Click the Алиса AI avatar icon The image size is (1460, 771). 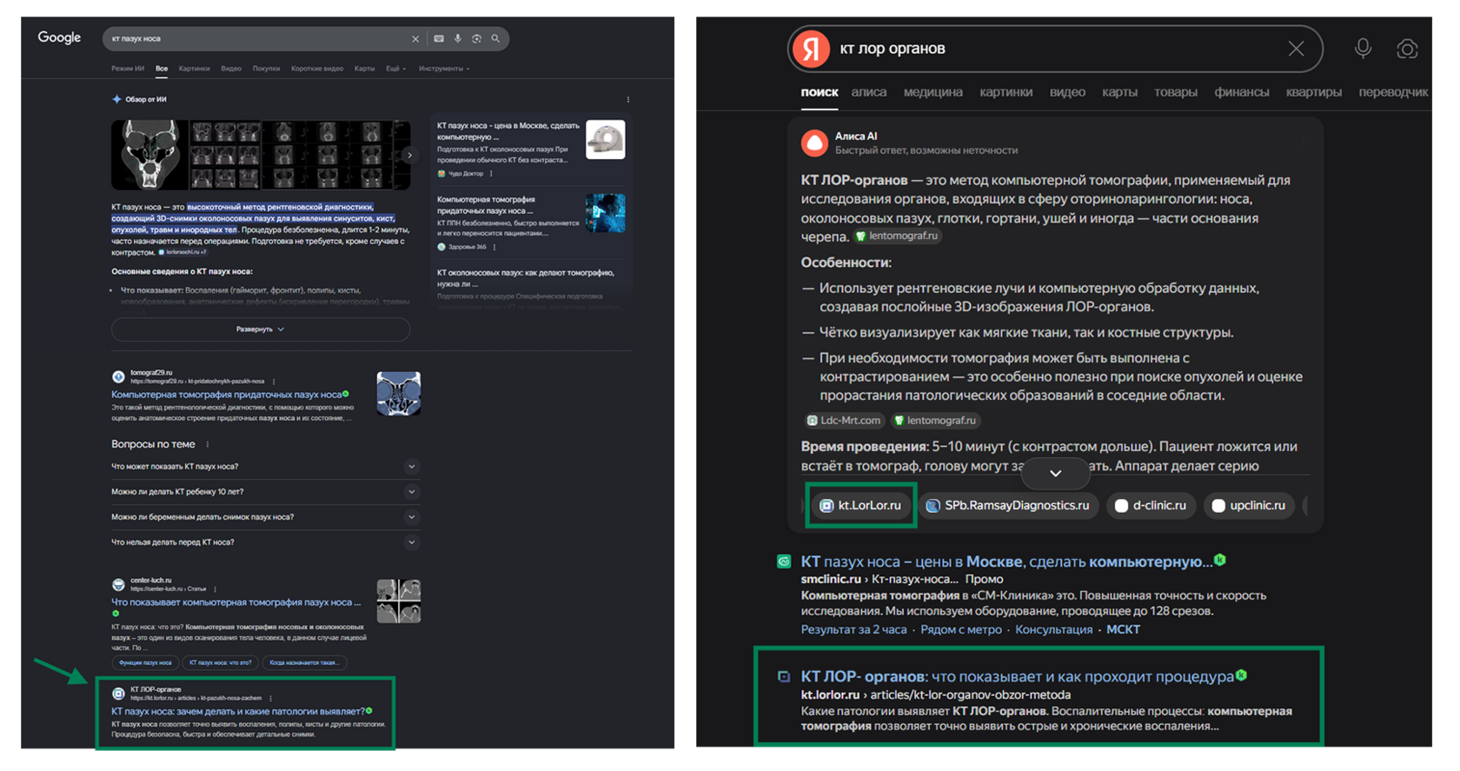coord(814,143)
